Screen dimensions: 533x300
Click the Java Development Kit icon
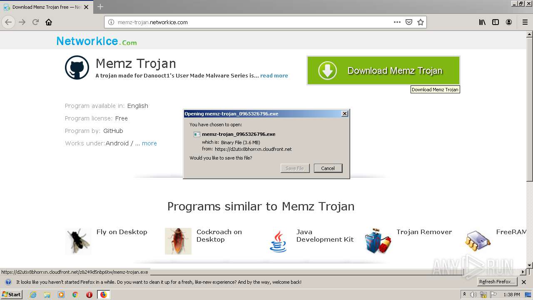[x=278, y=241]
